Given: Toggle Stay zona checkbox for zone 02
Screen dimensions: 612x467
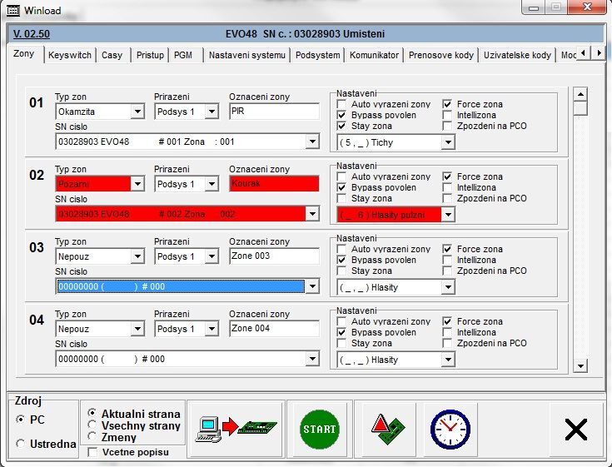Looking at the screenshot, I should click(x=341, y=199).
